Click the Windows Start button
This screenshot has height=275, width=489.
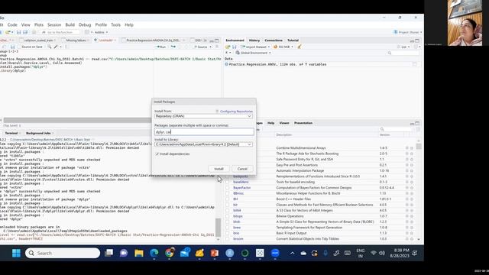tap(16, 253)
